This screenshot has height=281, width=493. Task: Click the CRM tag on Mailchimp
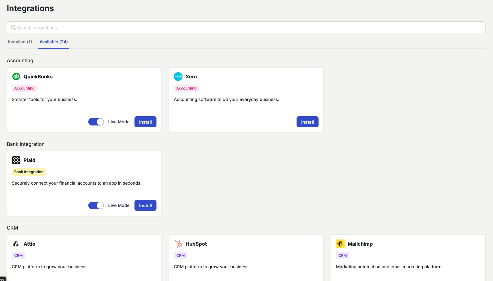342,256
